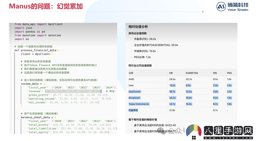This screenshot has width=256, height=141.
Task: Click the "import json" code line
Action: pyautogui.click(x=23, y=28)
